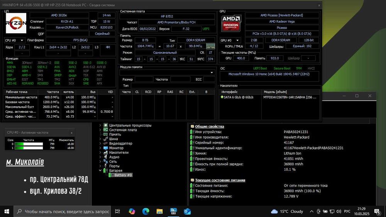Image resolution: width=386 pixels, height=217 pixels.
Task: Close the HWiNFO system summary window
Action: click(319, 5)
